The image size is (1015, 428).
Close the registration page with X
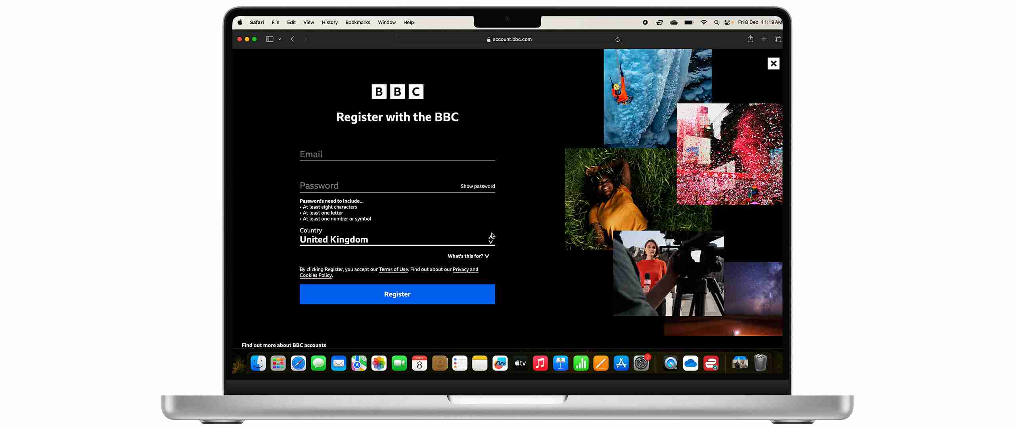tap(774, 63)
